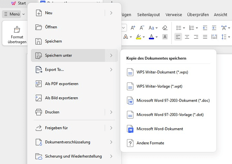Click the numbered list icon
This screenshot has height=164, width=232.
(192, 28)
